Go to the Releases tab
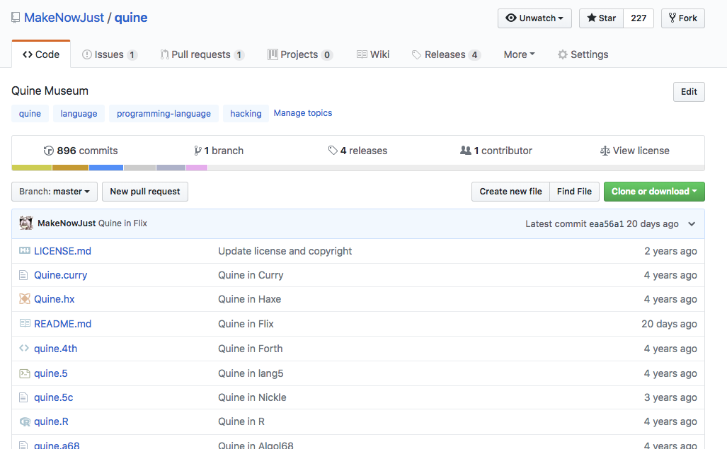Viewport: 727px width, 449px height. (446, 54)
